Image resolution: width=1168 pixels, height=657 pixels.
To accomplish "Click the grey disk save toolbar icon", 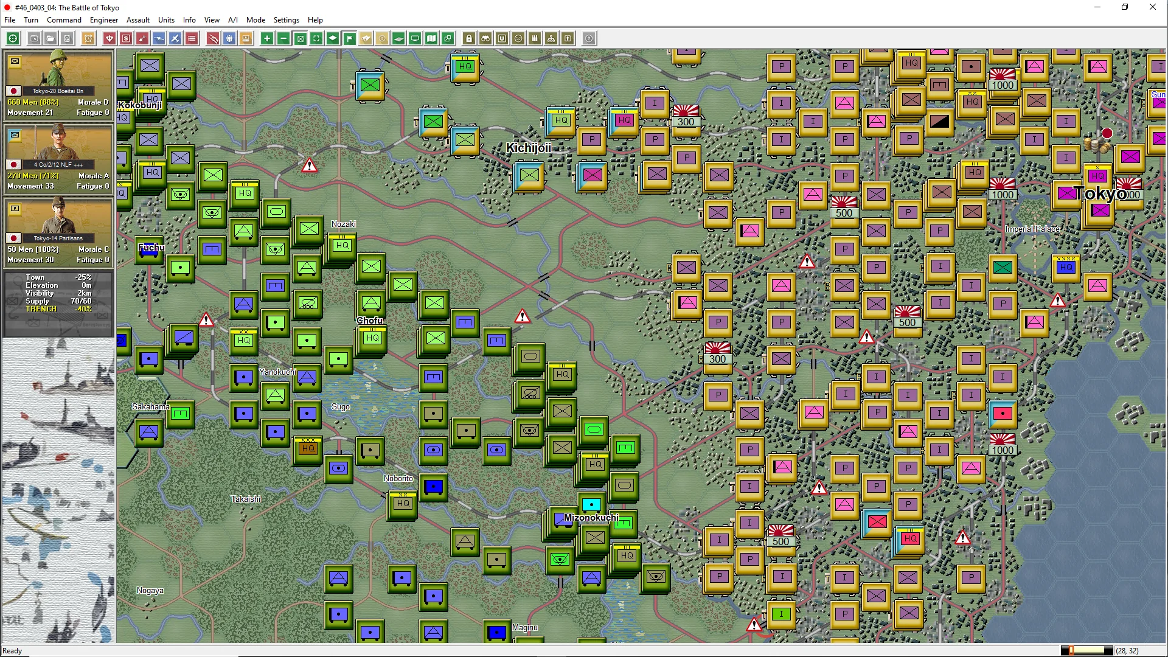I will tap(68, 38).
